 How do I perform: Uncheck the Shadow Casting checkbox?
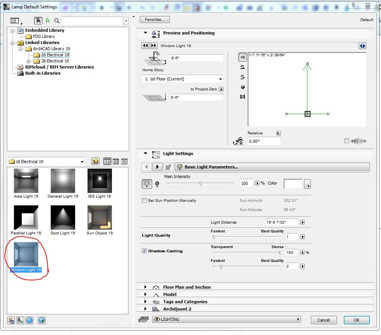(145, 251)
